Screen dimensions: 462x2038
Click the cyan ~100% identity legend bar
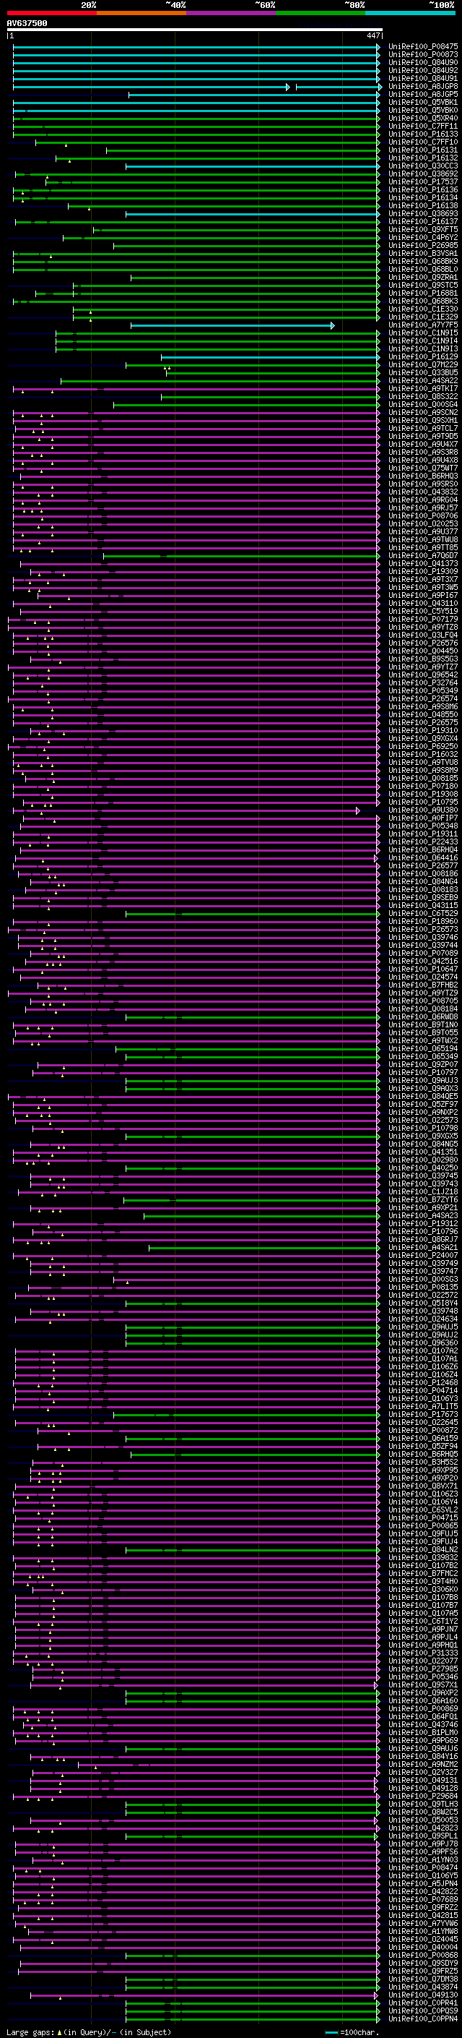pyautogui.click(x=410, y=13)
